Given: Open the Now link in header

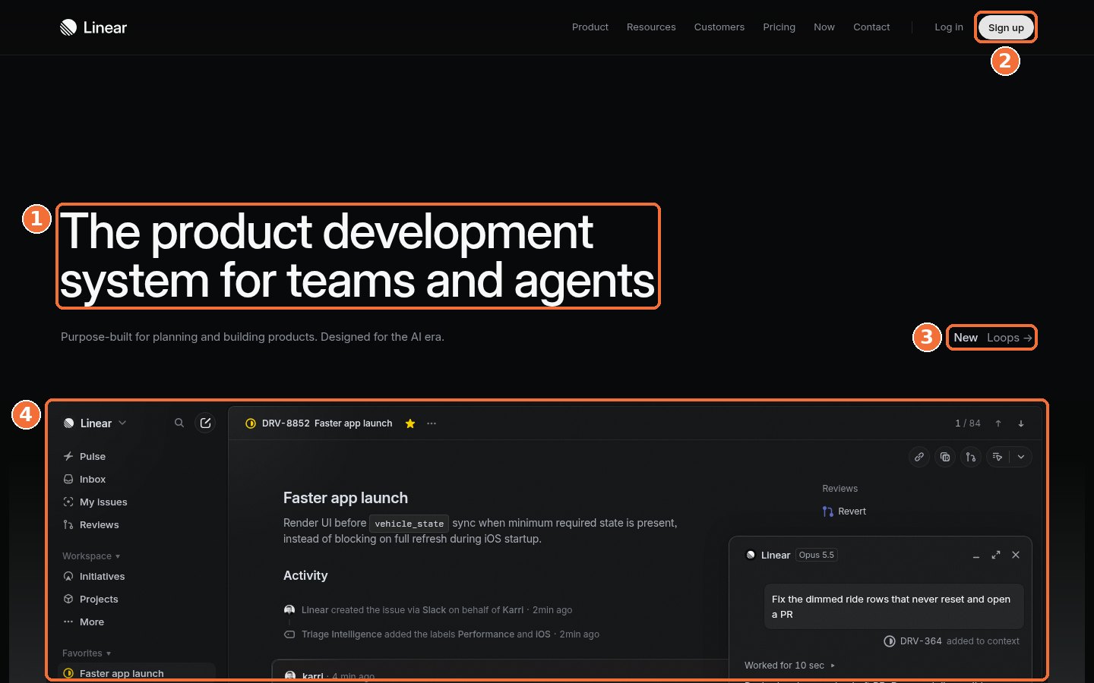Looking at the screenshot, I should (824, 27).
